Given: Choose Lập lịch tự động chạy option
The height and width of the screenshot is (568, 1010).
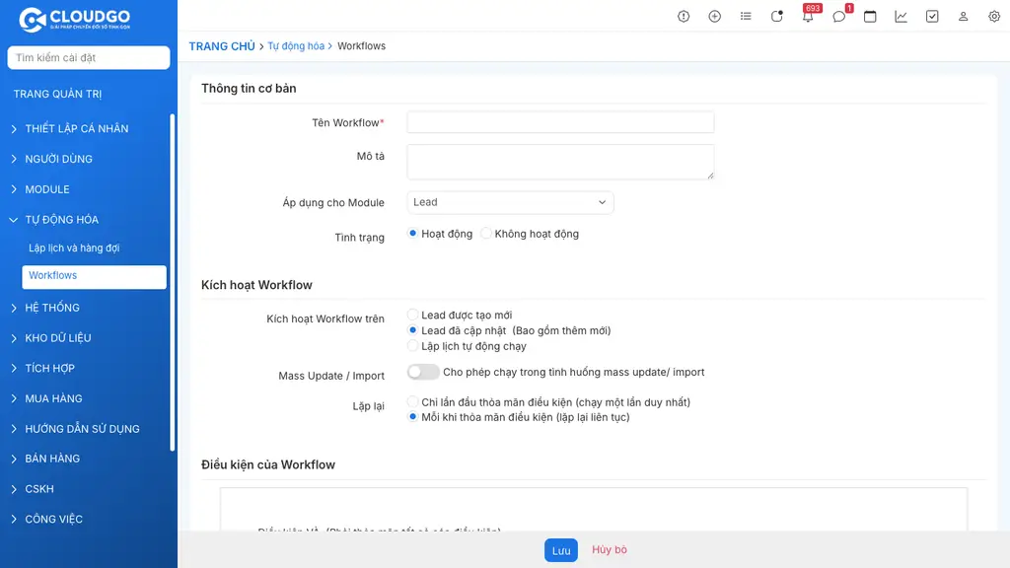Looking at the screenshot, I should click(413, 346).
